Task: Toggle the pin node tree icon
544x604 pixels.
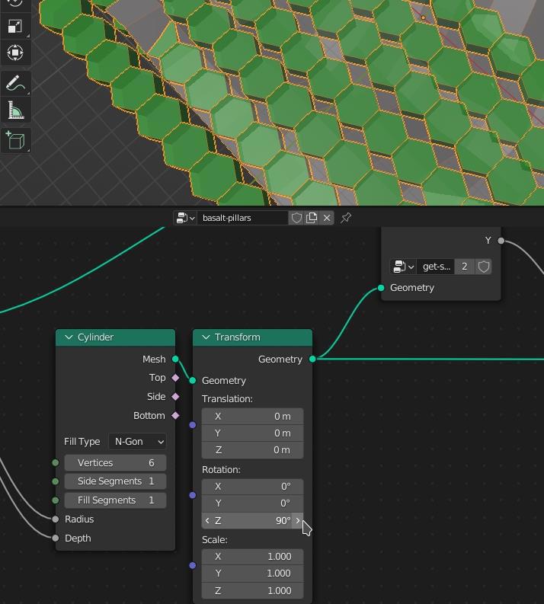Action: coord(346,218)
